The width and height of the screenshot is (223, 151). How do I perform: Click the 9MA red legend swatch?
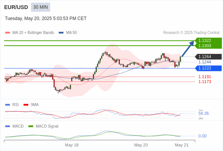pos(26,105)
